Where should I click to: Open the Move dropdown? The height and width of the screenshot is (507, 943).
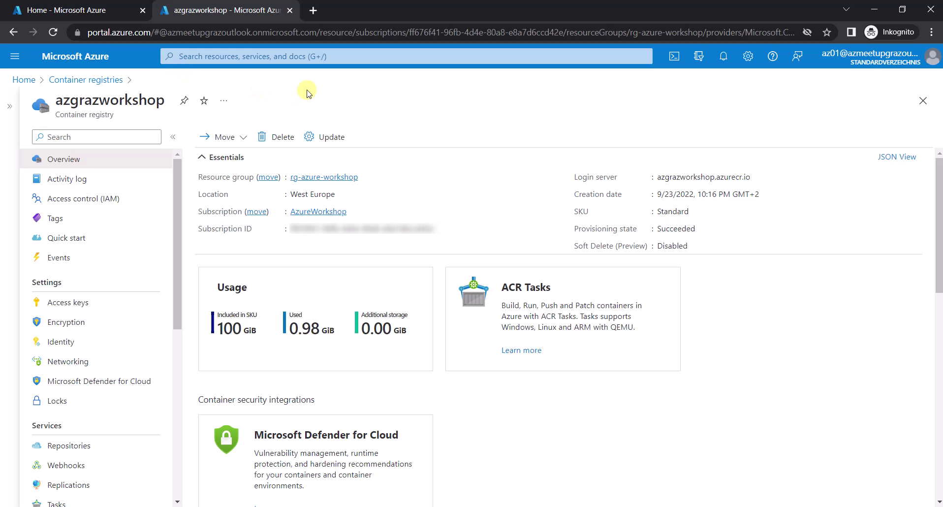tap(223, 137)
